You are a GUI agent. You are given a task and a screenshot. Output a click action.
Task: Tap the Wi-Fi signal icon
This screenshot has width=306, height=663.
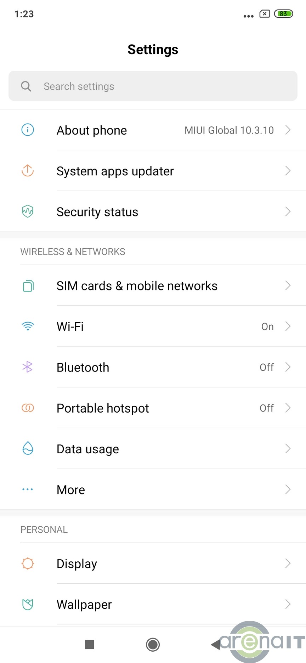[x=28, y=326]
